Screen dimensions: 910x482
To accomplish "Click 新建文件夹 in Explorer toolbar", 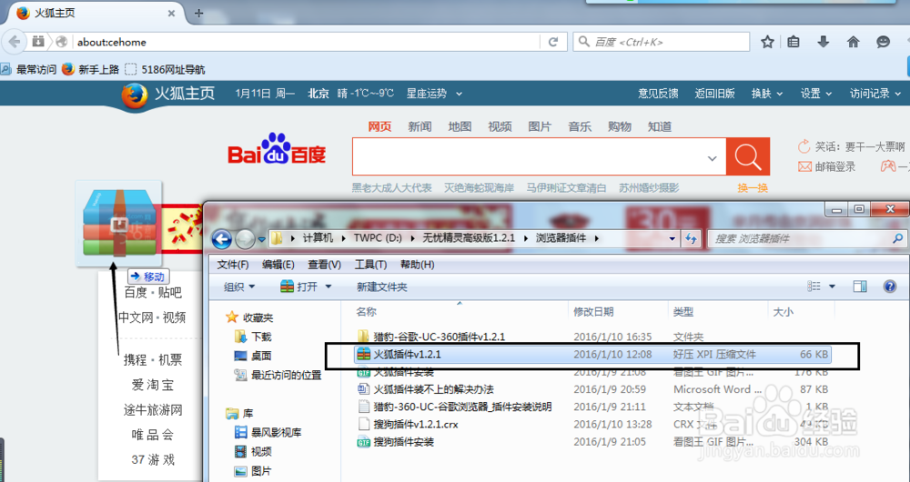I will coord(381,286).
